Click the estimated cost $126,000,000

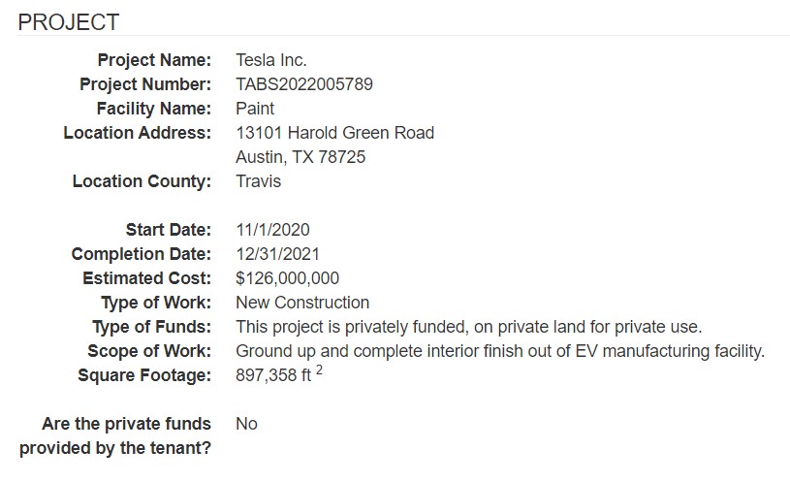288,278
